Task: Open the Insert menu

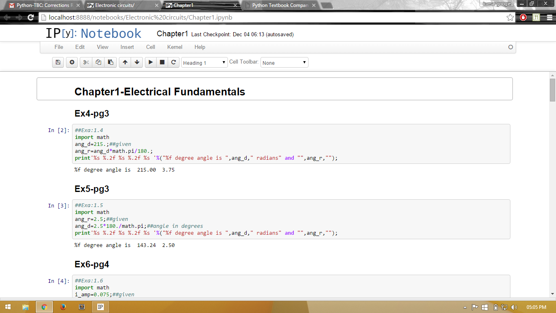Action: pos(127,47)
